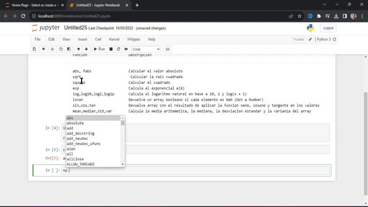368x207 pixels.
Task: Save notebook with the floppy disk icon
Action: point(34,49)
